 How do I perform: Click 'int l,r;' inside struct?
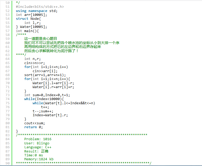point(32,23)
